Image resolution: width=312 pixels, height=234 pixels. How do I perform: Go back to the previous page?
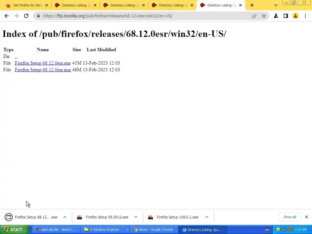(x=7, y=16)
